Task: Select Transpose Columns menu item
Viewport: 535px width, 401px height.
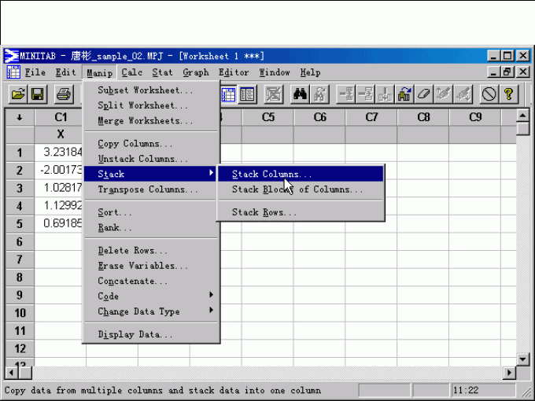Action: coord(147,189)
